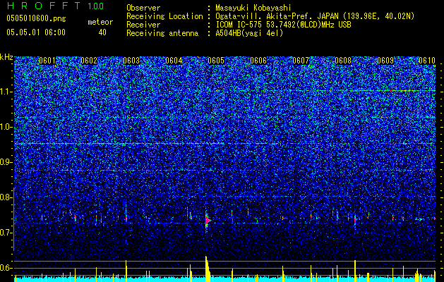Screen dimensions: 444x282
Task: Click the 'meteor' label
Action: 100,22
